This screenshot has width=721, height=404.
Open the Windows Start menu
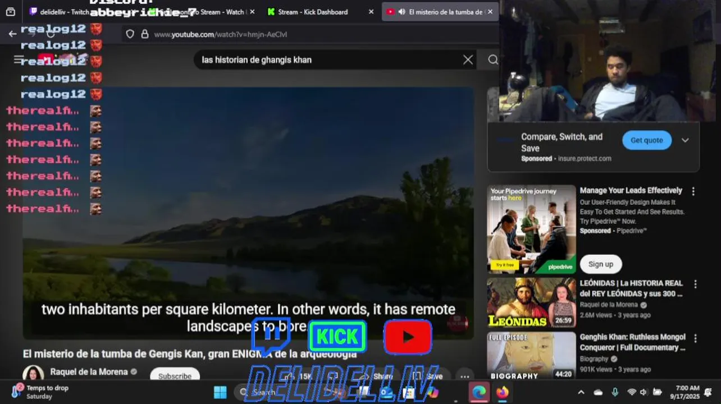coord(220,392)
